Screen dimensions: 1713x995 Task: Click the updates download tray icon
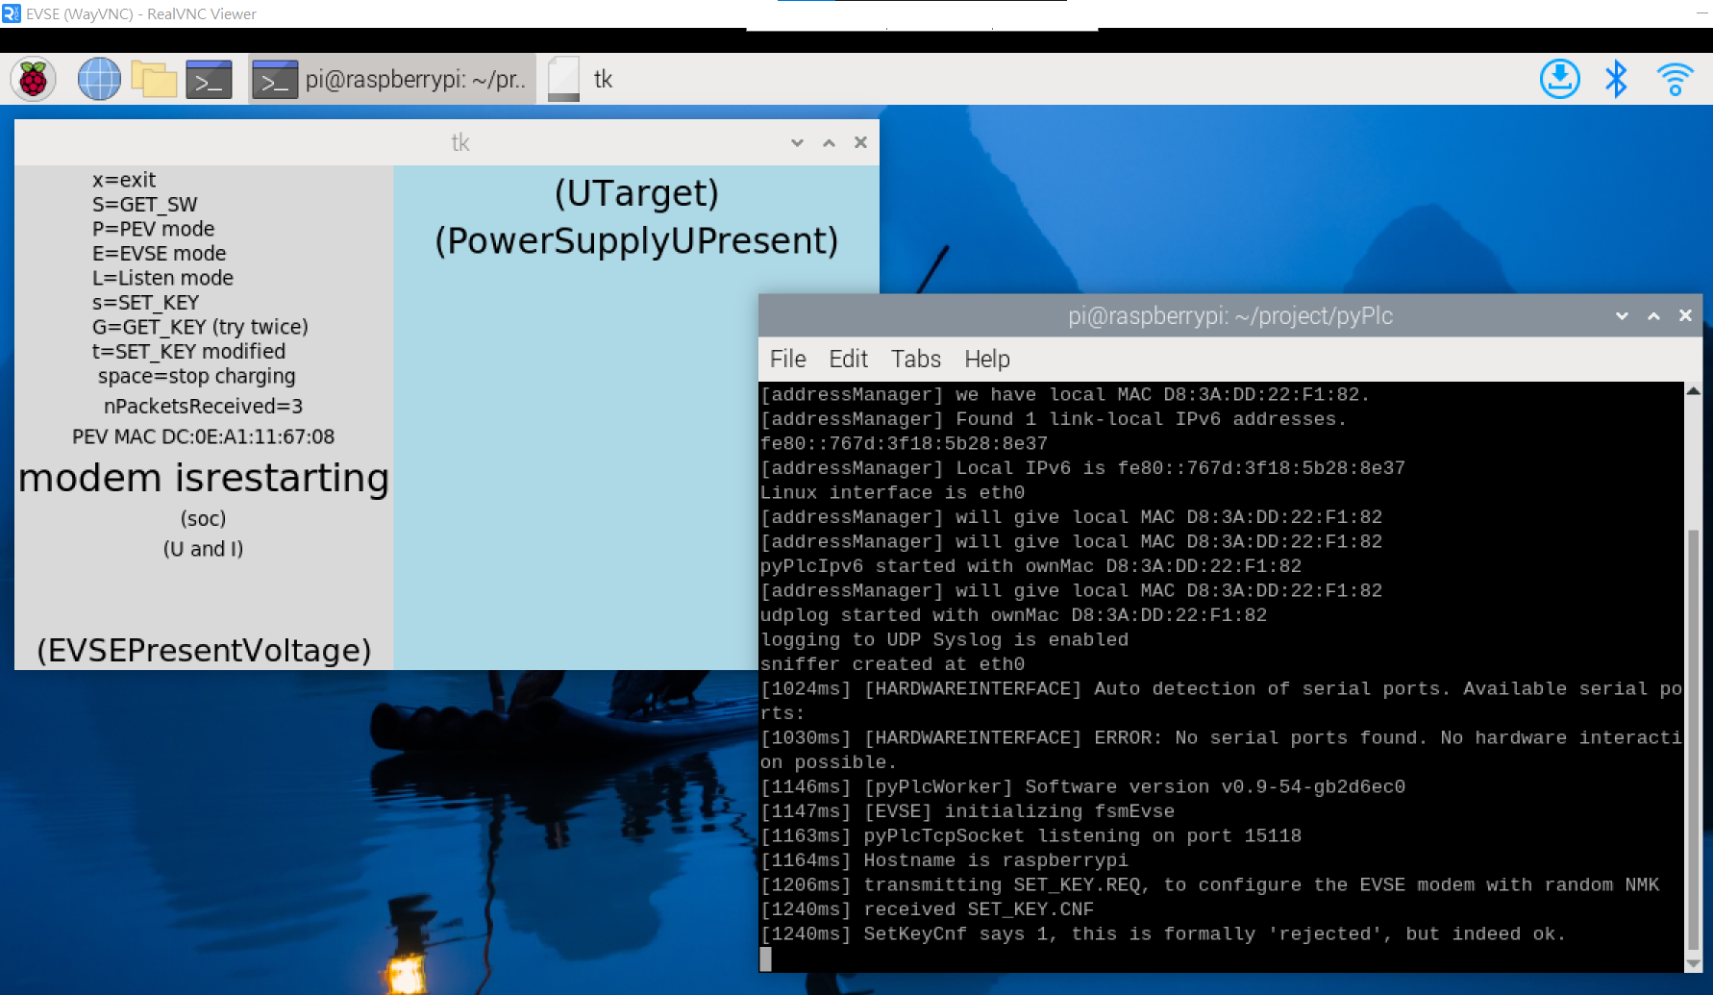click(1559, 79)
